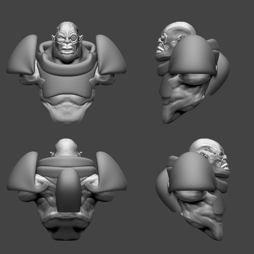
Task: Click the orc's monocle in the front view
Action: pos(74,38)
